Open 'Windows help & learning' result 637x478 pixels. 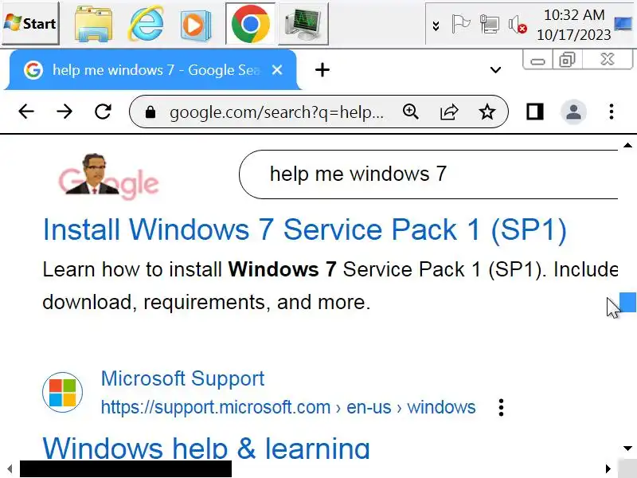click(x=206, y=448)
